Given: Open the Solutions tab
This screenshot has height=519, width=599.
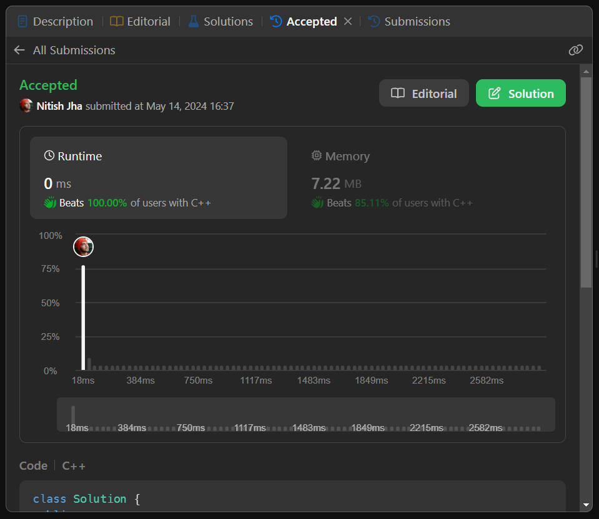Looking at the screenshot, I should (x=220, y=21).
